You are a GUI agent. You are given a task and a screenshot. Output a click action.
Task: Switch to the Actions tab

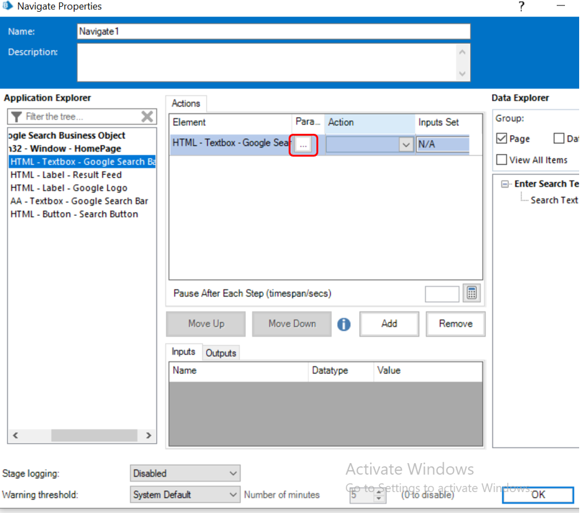186,104
